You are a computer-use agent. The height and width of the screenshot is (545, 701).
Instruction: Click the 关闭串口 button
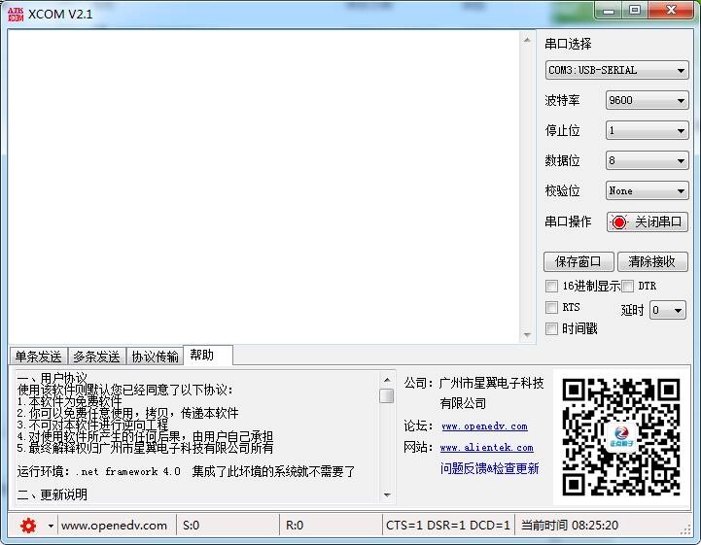point(648,222)
